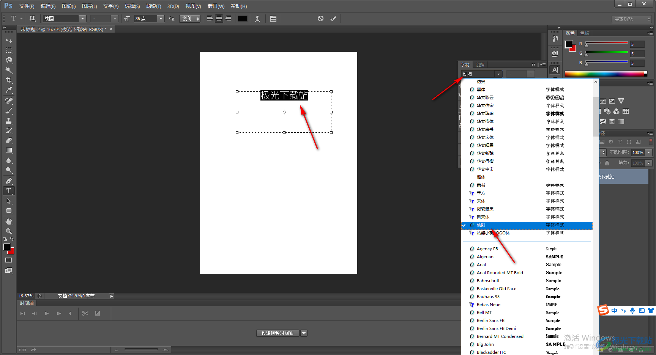
Task: Click the 创建视频时间轴 button
Action: click(x=278, y=333)
